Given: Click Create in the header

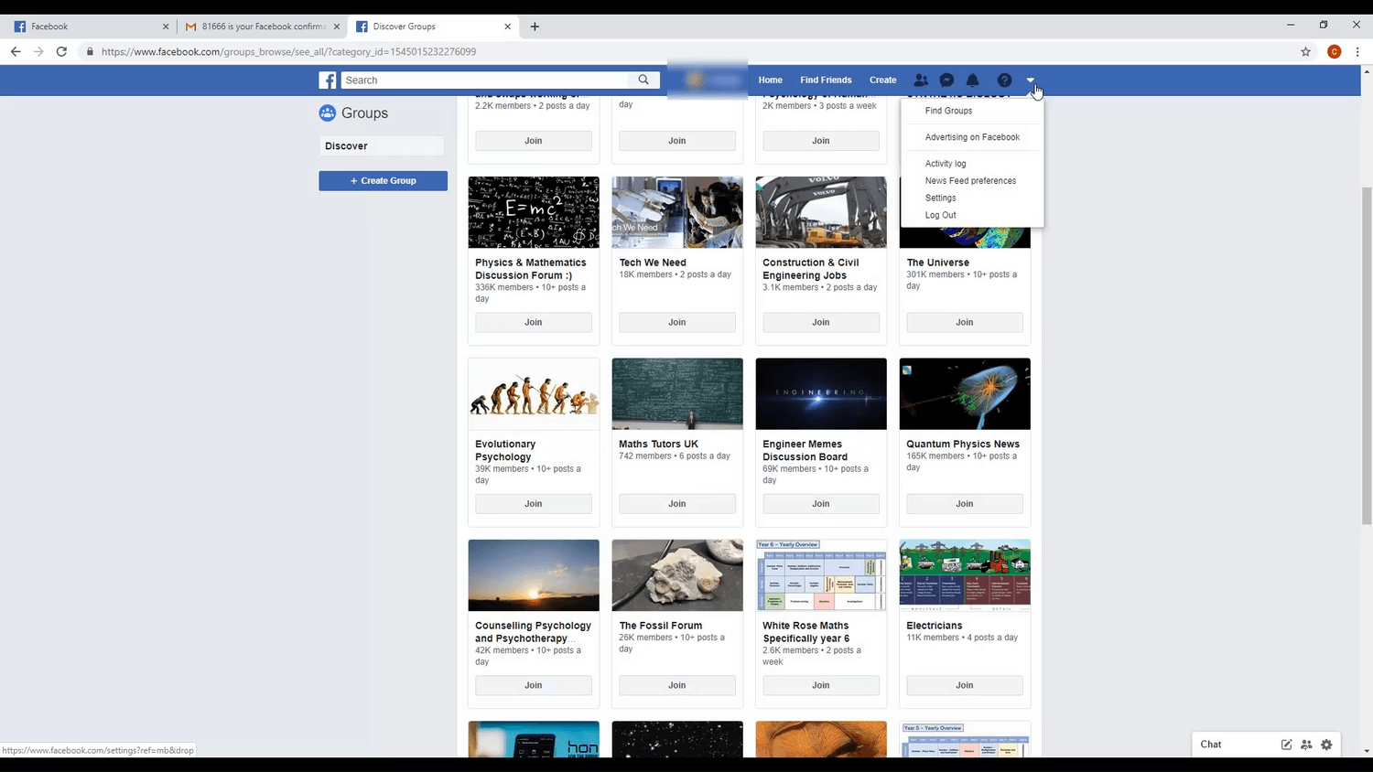Looking at the screenshot, I should tap(883, 80).
